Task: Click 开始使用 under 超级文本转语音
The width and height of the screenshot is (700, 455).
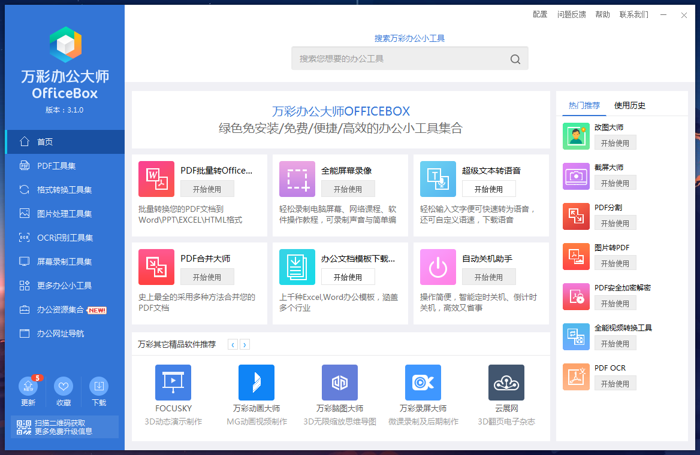Action: 489,189
